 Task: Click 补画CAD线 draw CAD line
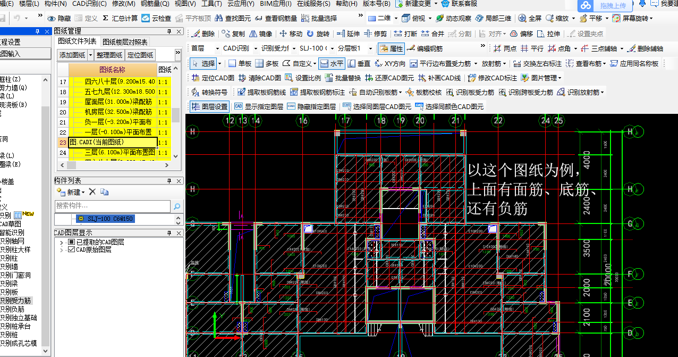click(440, 78)
